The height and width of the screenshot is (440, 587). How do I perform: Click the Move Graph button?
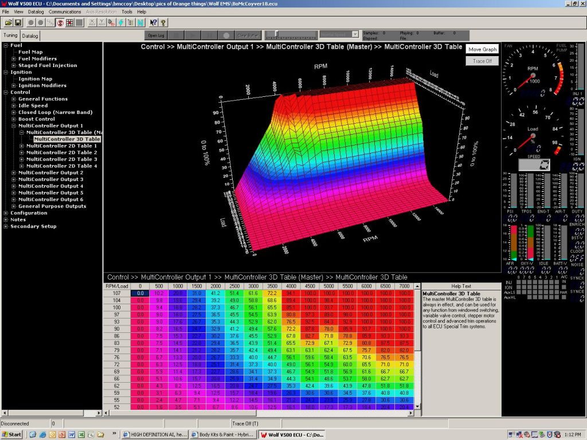point(482,49)
